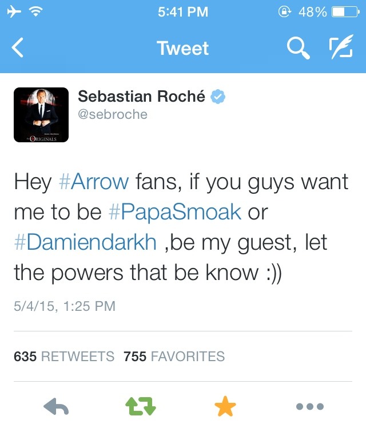
Task: Click the blue verified badge
Action: pyautogui.click(x=218, y=97)
